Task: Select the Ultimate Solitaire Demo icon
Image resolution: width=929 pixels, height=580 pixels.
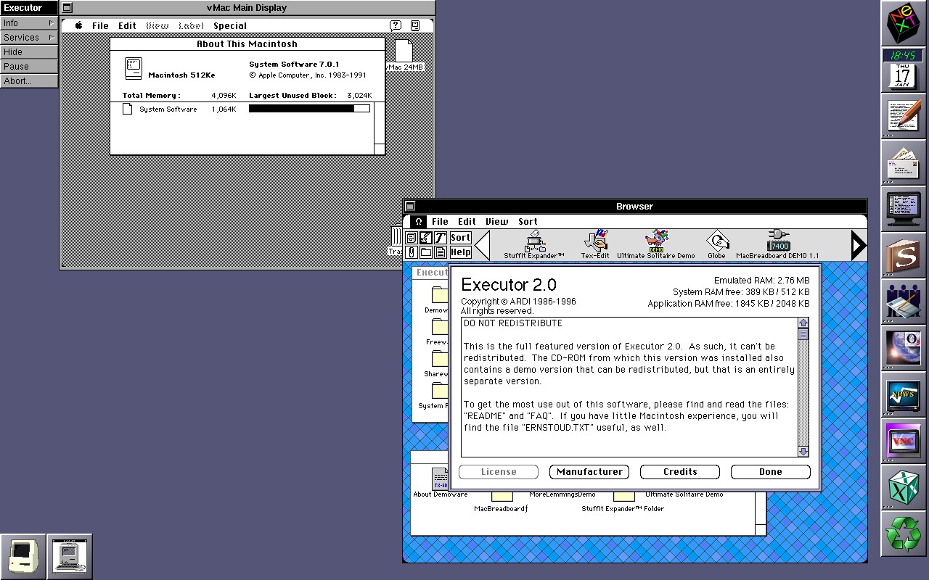Action: [656, 241]
